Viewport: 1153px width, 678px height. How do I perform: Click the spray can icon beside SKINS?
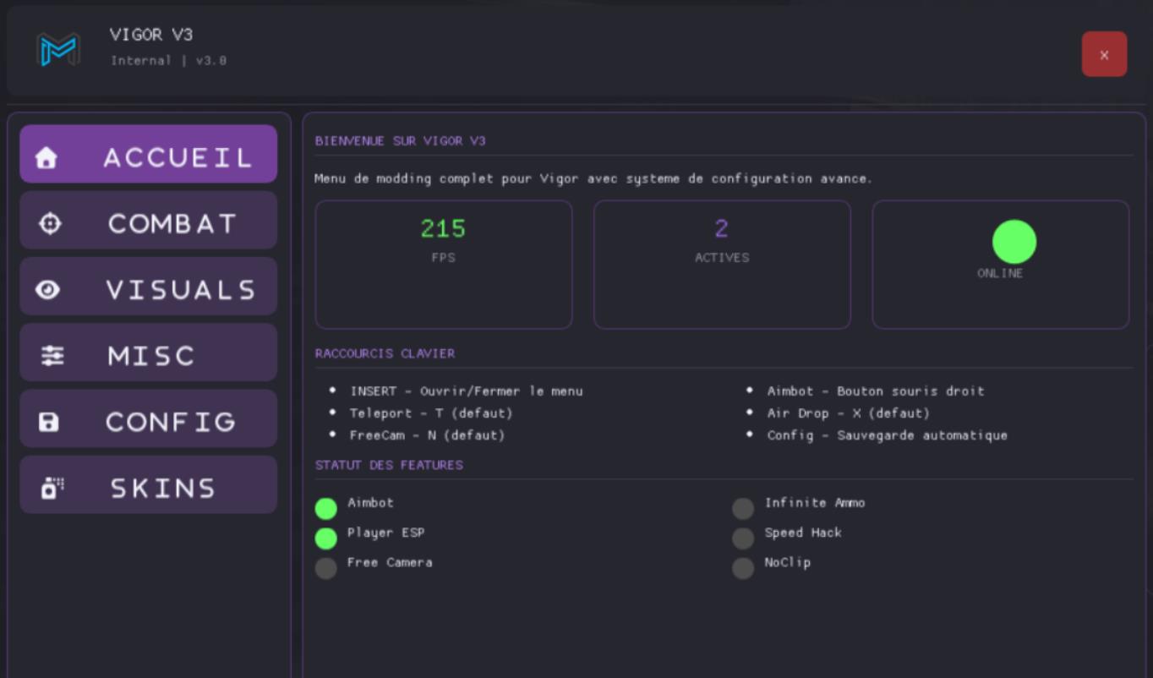(52, 488)
